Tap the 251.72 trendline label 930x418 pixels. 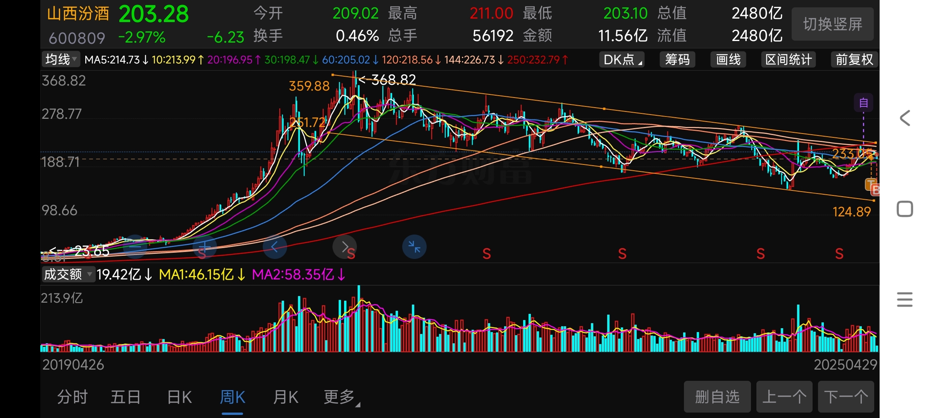(308, 123)
